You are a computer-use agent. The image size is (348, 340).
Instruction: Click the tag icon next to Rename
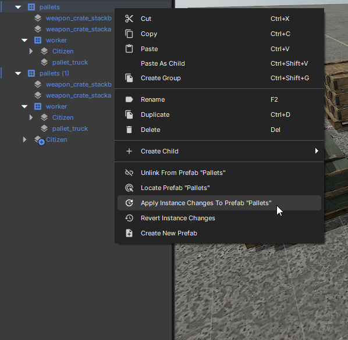(x=129, y=99)
